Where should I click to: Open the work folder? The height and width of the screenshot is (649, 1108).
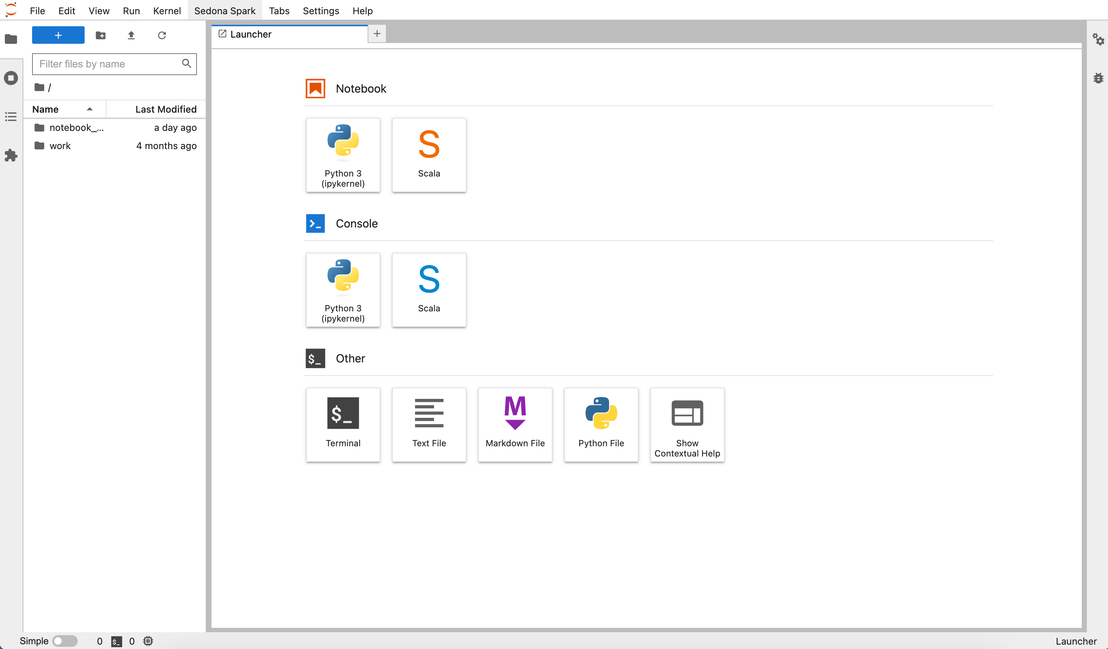(x=60, y=145)
